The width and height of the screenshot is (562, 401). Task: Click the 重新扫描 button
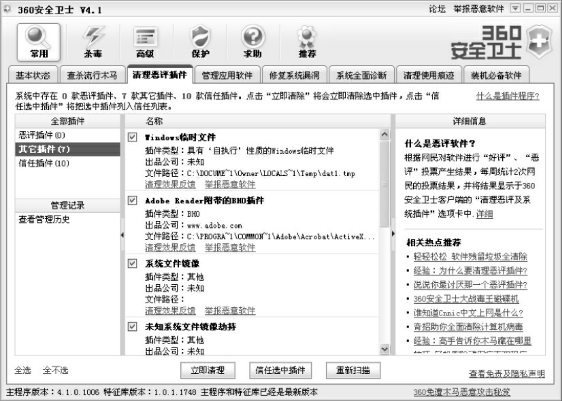353,370
